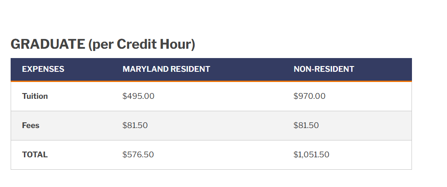
Task: Click the Maryland resident $81.50 fee
Action: pyautogui.click(x=135, y=125)
